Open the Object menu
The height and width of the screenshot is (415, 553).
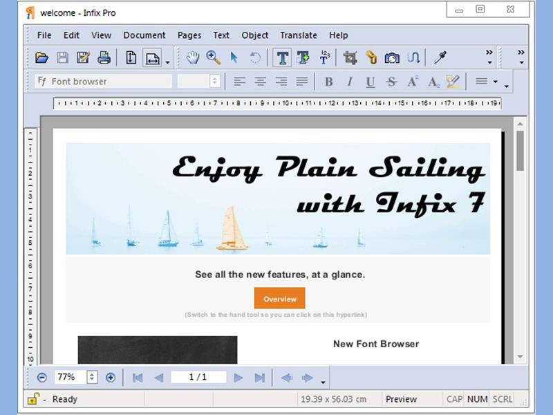pyautogui.click(x=254, y=35)
